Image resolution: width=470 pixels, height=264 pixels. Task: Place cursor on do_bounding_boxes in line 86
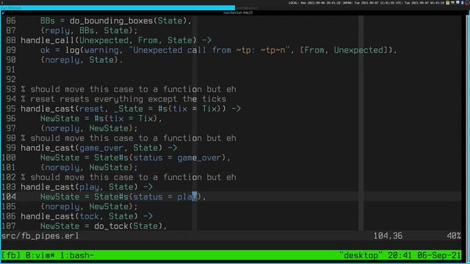pos(111,21)
